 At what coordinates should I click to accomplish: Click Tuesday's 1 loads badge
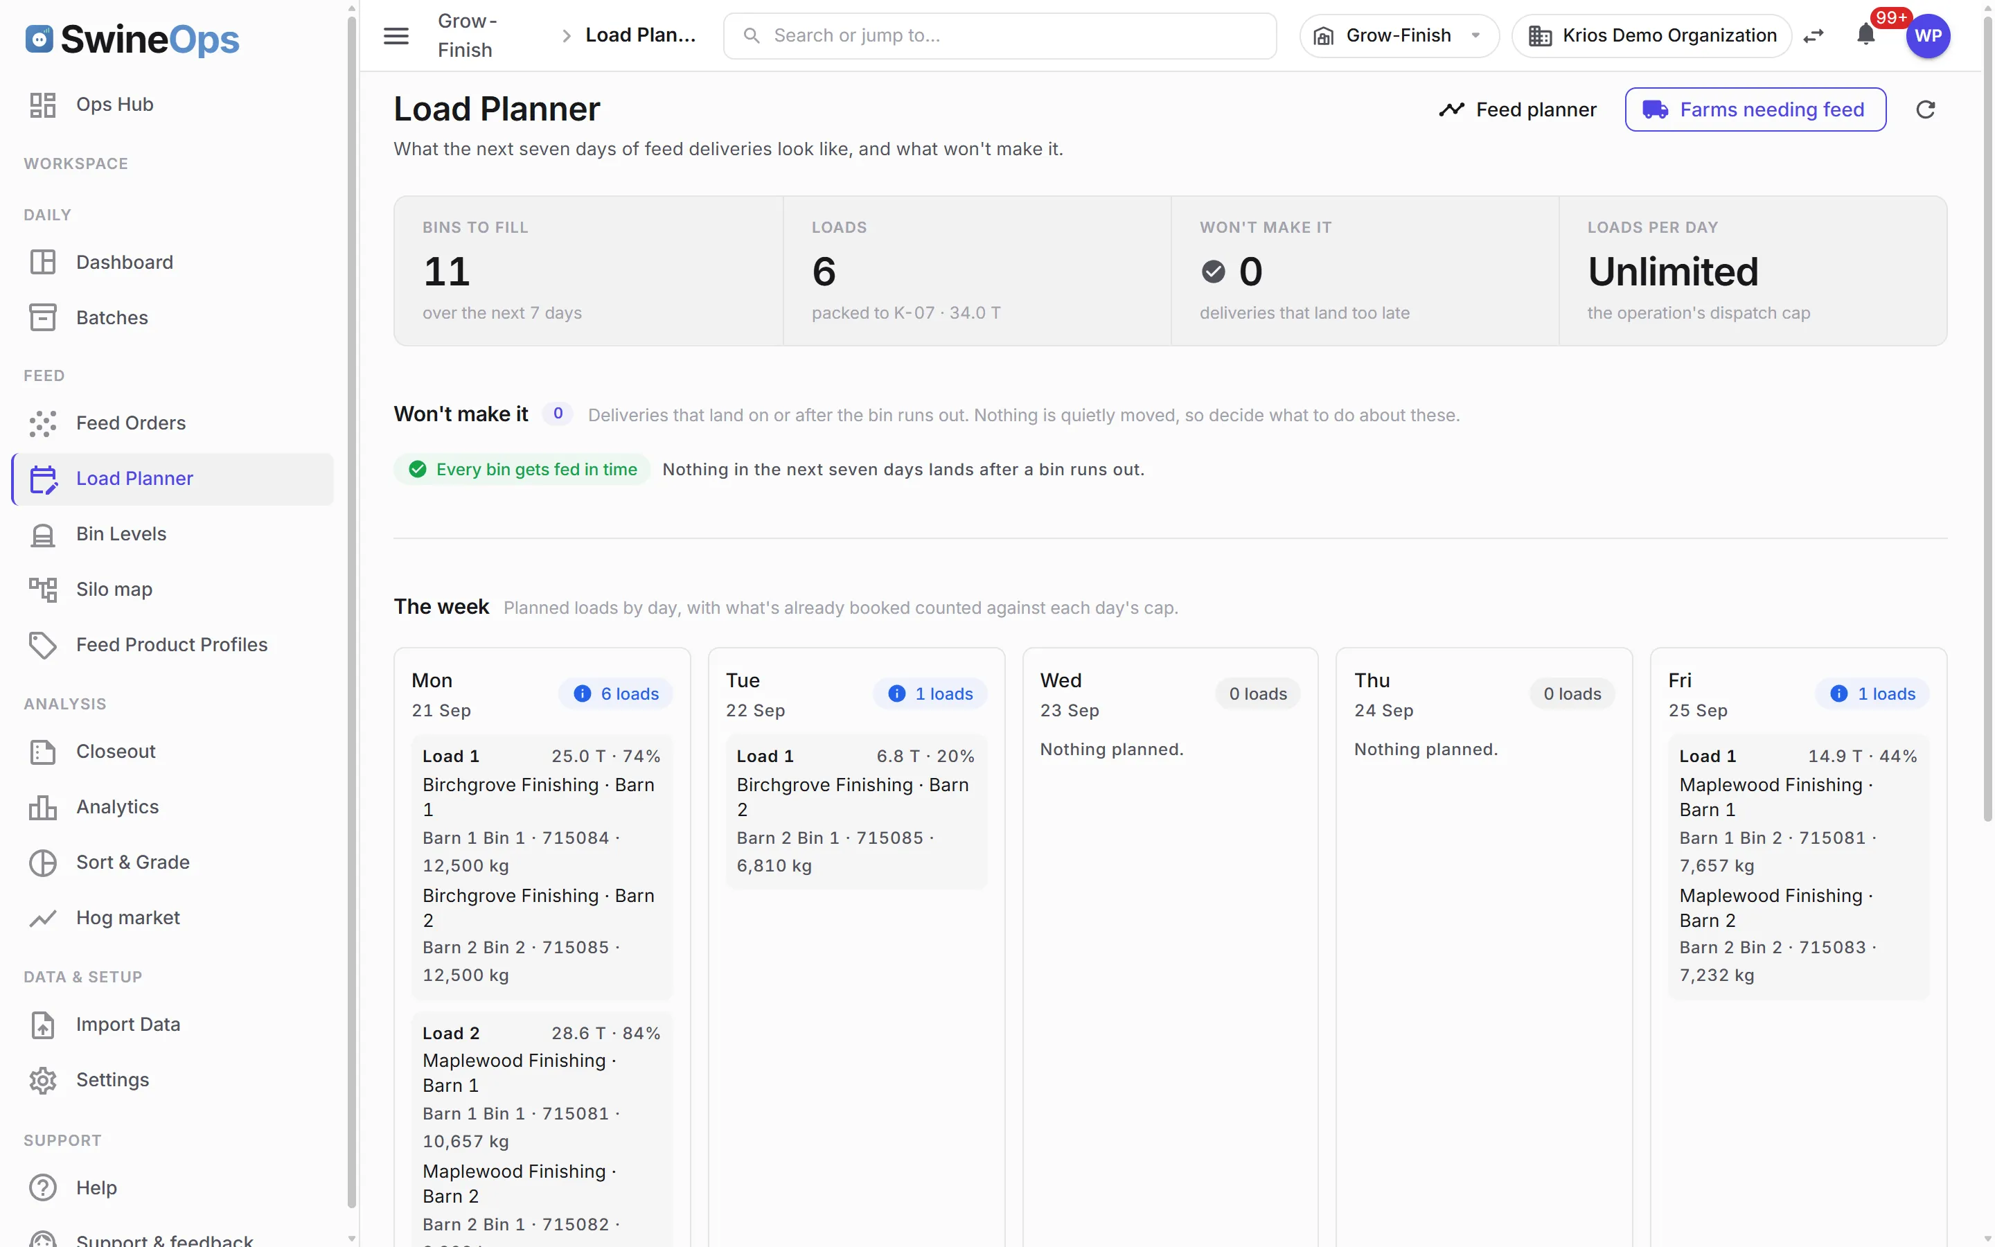click(x=930, y=693)
